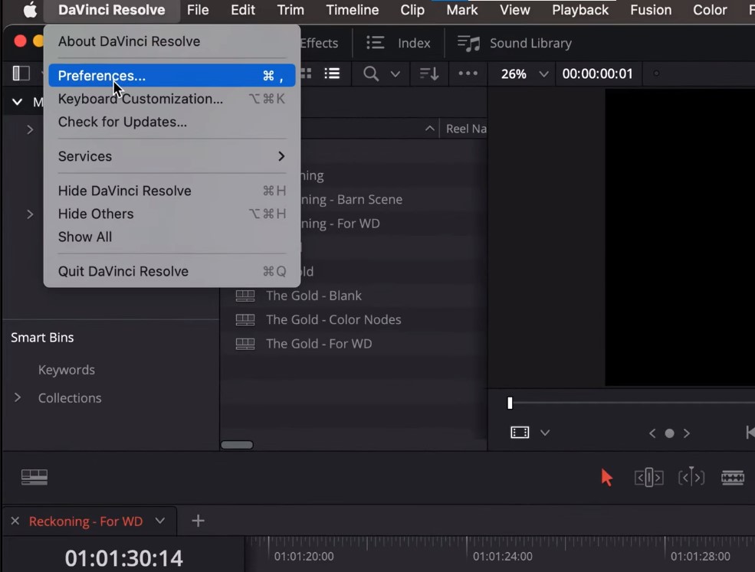Expand the Collections smart bin

[18, 397]
